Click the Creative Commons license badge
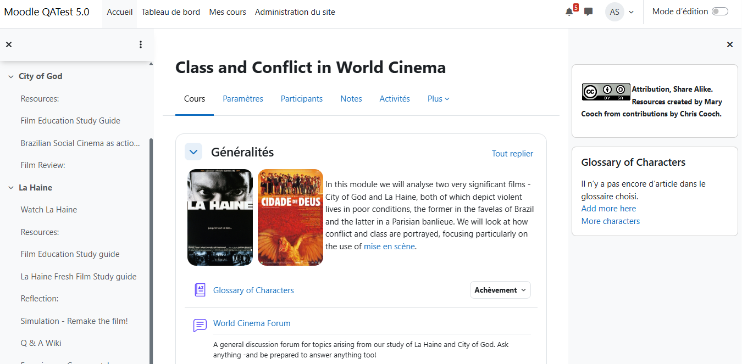Image resolution: width=742 pixels, height=364 pixels. tap(606, 92)
